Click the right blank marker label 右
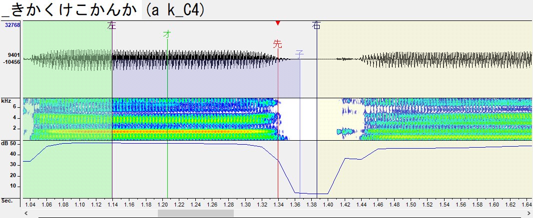Viewport: 533px width, 218px height. point(317,26)
